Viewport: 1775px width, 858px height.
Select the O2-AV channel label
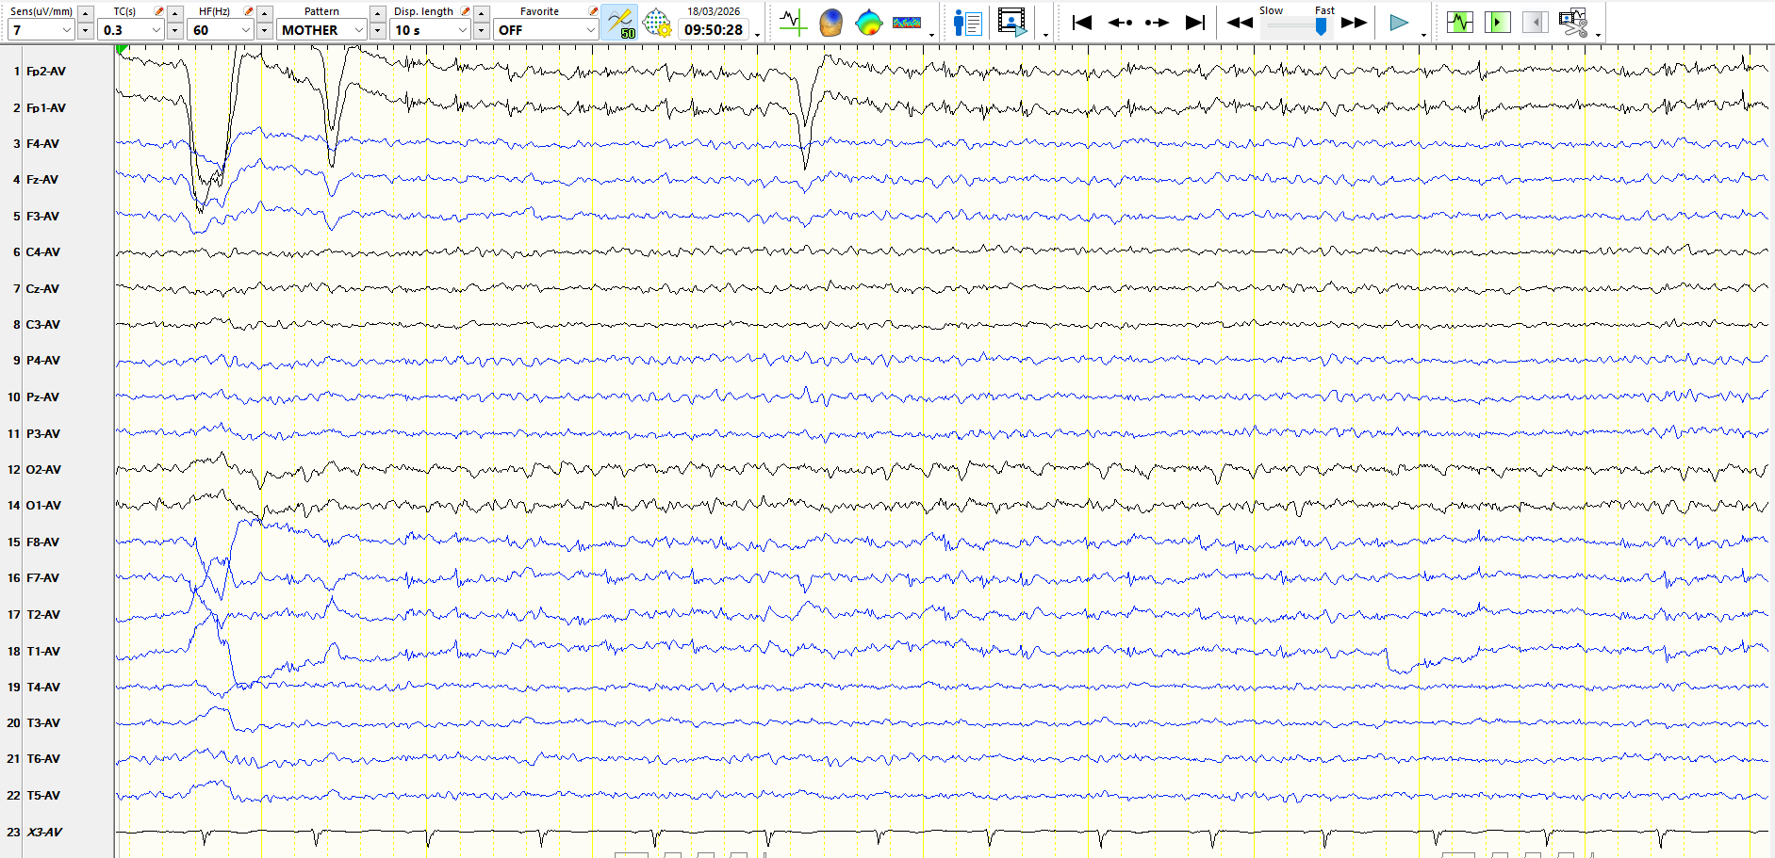coord(43,470)
